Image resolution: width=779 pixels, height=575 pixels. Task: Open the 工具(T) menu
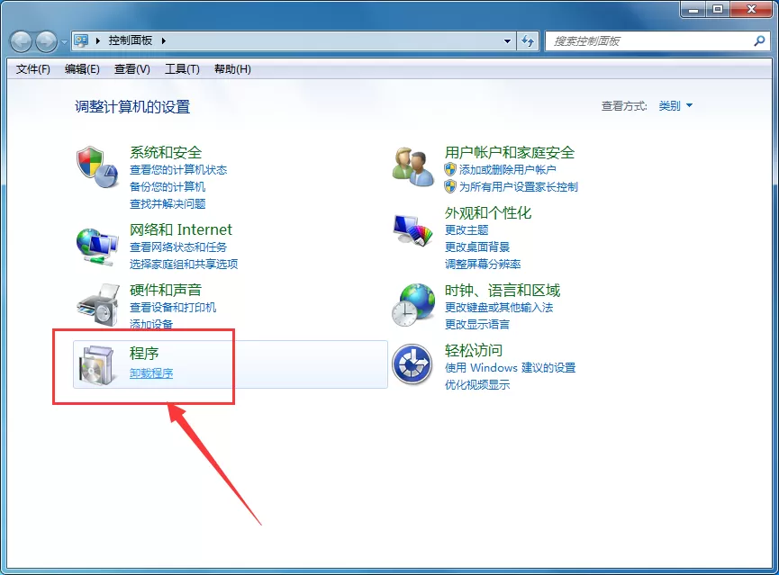click(182, 69)
